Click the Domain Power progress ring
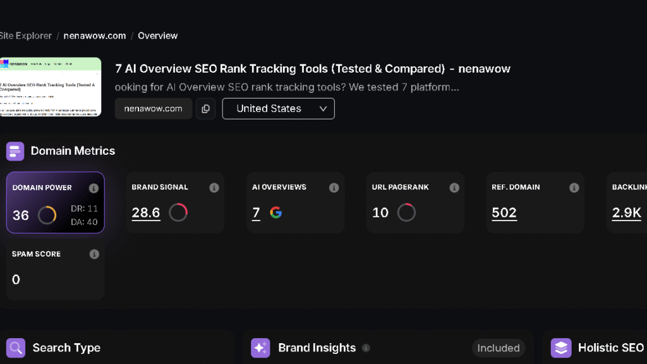647x364 pixels. pyautogui.click(x=47, y=215)
